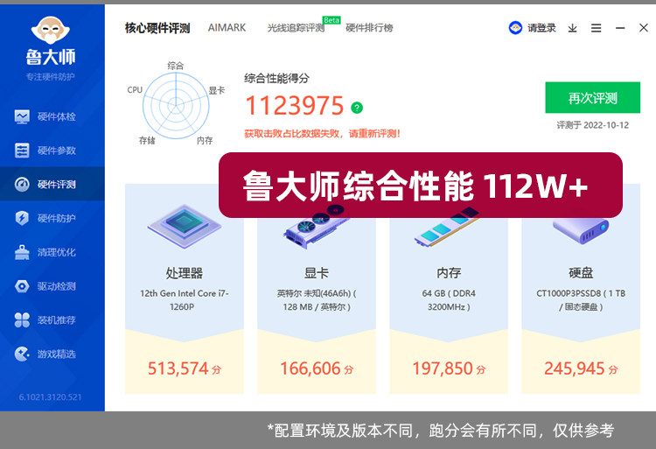Screen dimensions: 656x449
Task: Open 硬件参数 icon in sidebar
Action: pyautogui.click(x=22, y=151)
